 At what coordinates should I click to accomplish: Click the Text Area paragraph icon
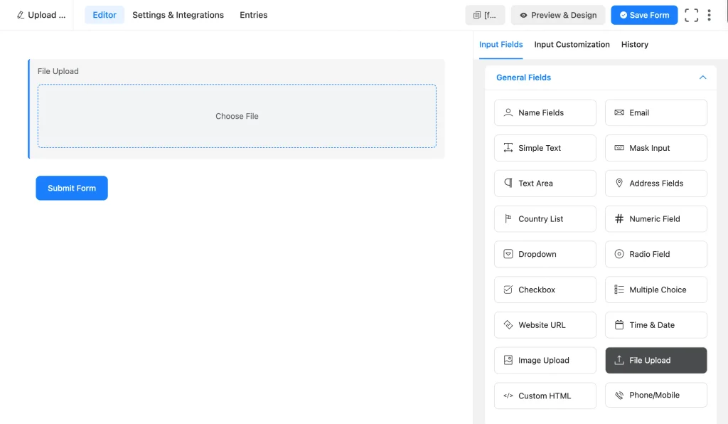tap(508, 183)
